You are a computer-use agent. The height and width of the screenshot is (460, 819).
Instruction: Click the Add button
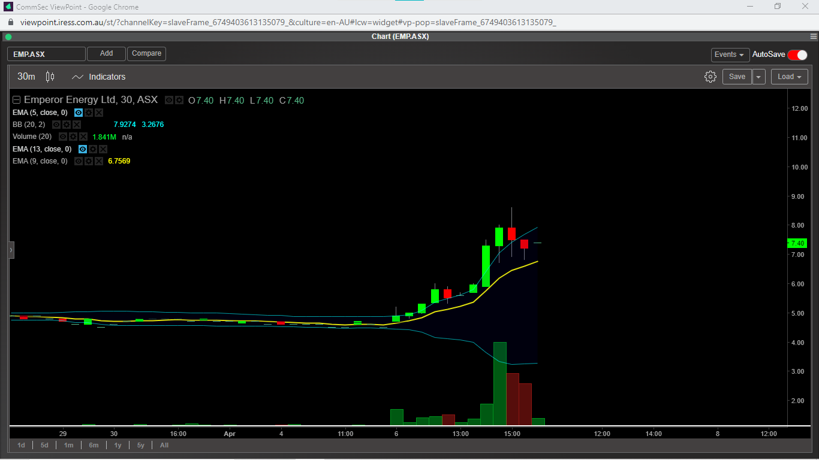[x=106, y=54]
